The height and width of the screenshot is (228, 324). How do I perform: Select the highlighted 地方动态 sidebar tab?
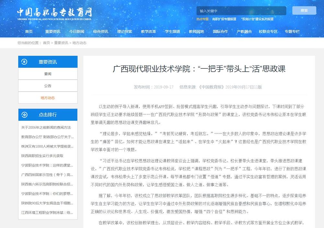coord(48,98)
